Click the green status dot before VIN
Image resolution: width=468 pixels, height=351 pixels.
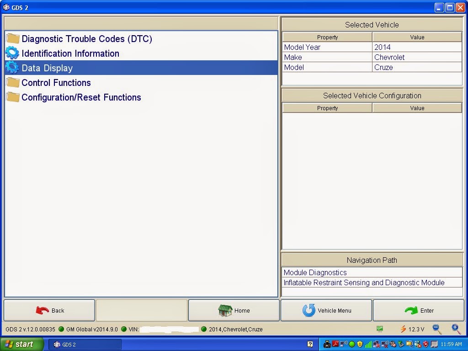pos(124,329)
